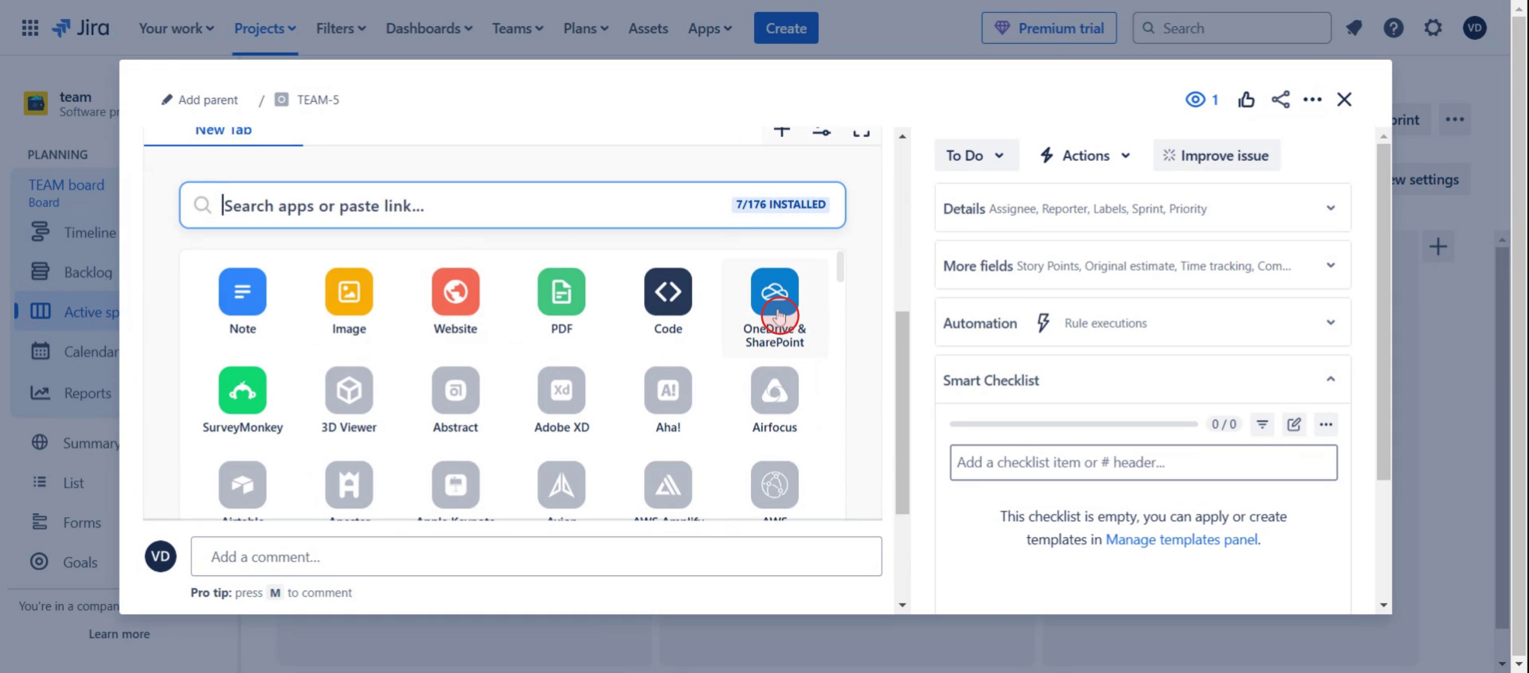Click the Smart Checklist progress bar
This screenshot has height=673, width=1529.
(1073, 424)
